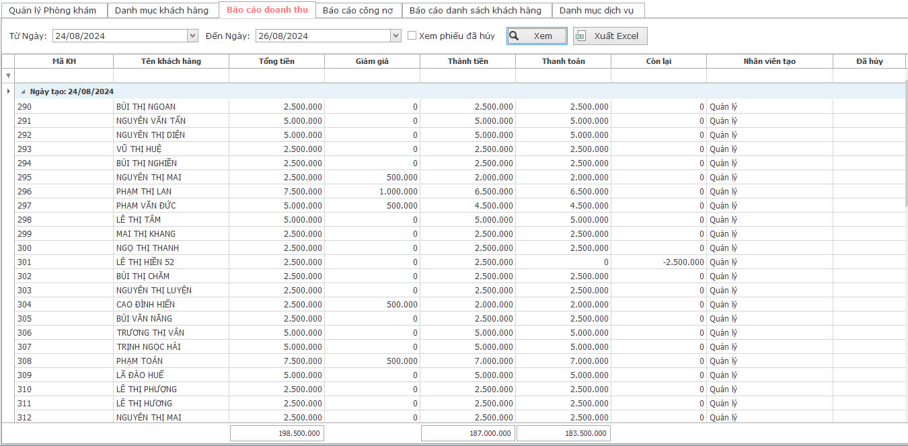Screen dimensions: 908x446
Task: Click the filter row funnel icon
Action: click(x=8, y=76)
